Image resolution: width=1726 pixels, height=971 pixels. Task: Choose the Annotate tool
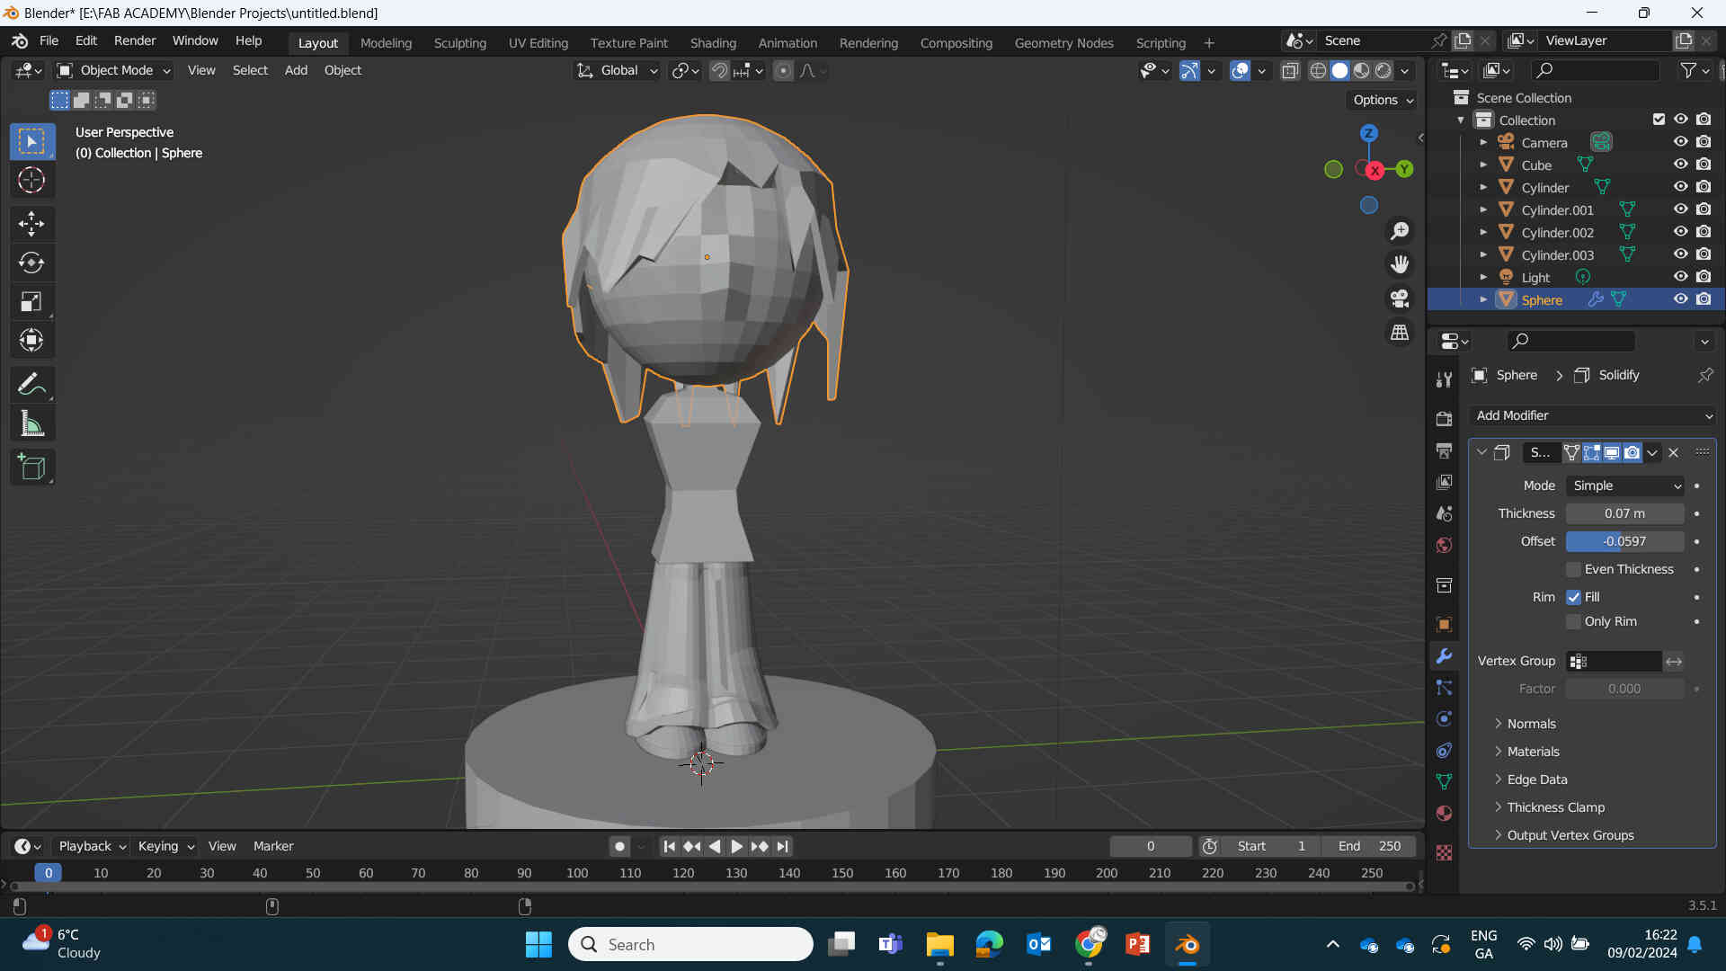coord(31,385)
